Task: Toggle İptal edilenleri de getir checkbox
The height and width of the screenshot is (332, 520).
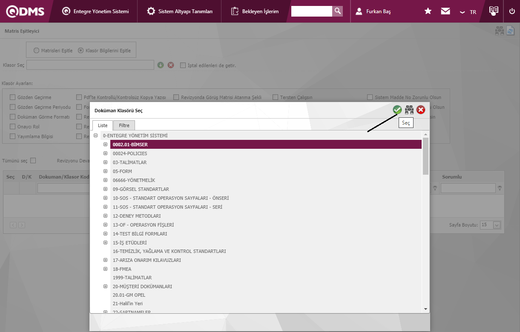Action: click(183, 65)
